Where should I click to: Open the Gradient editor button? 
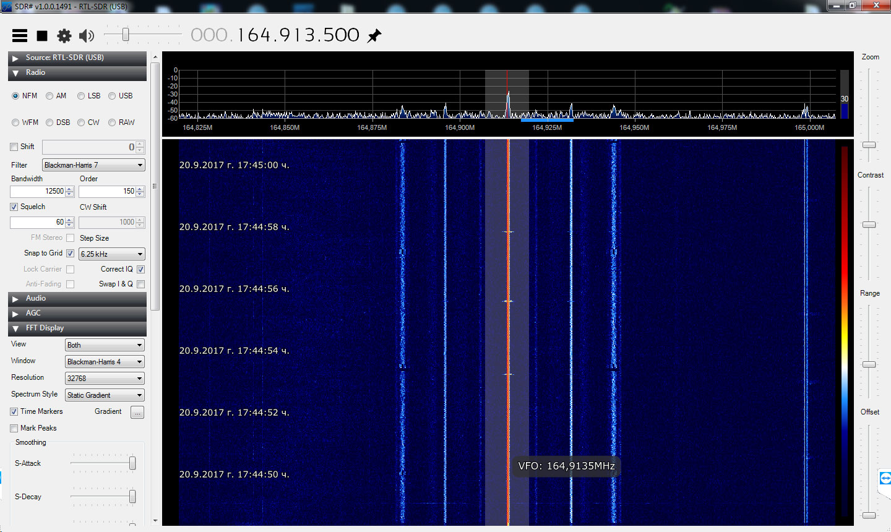[x=137, y=412]
